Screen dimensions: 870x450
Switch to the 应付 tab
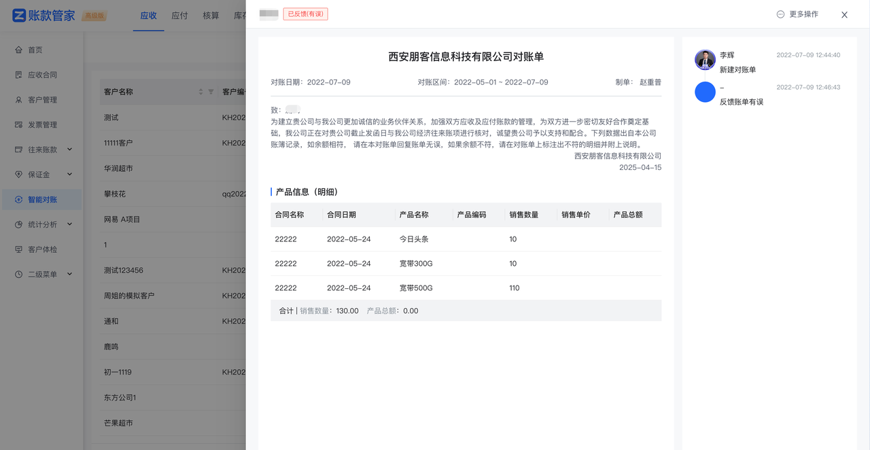(x=179, y=16)
